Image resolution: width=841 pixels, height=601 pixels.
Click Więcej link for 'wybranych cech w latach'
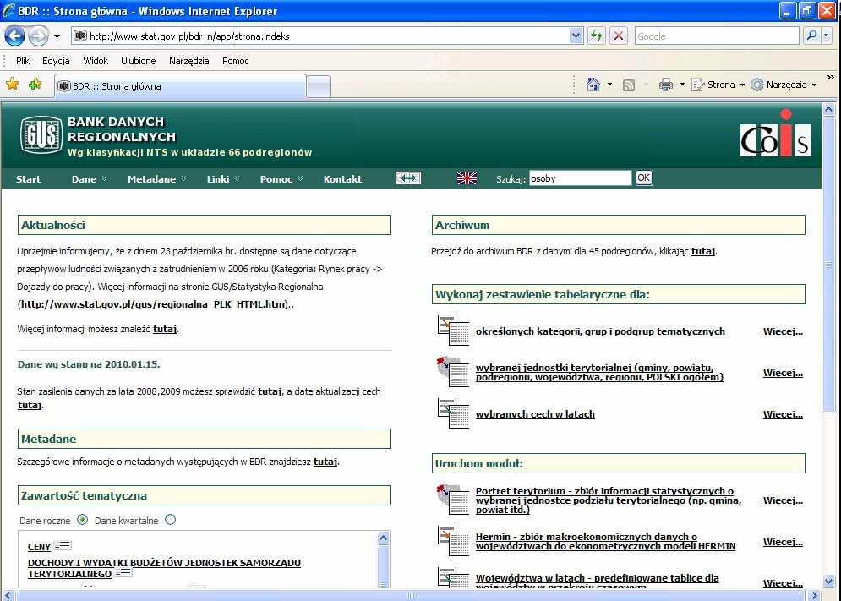(783, 413)
